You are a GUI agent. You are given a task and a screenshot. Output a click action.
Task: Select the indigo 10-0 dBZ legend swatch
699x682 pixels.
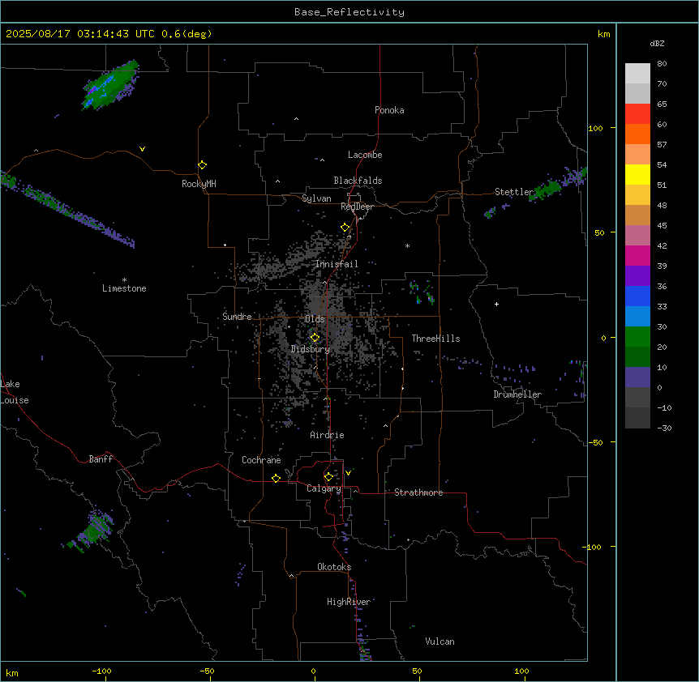pyautogui.click(x=637, y=377)
